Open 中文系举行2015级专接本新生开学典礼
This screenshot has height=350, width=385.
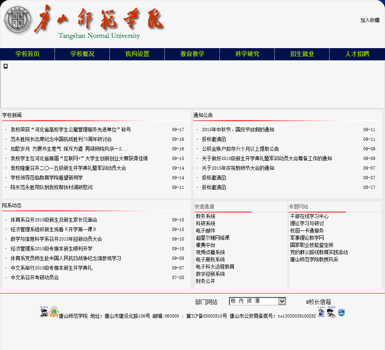point(52,268)
